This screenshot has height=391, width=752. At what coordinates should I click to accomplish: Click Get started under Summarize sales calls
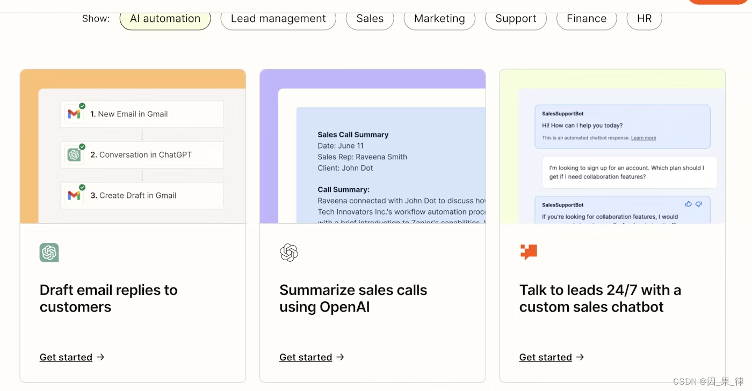(x=306, y=357)
